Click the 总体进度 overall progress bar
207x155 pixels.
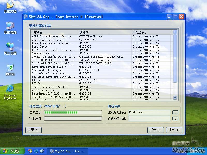coord(73,112)
